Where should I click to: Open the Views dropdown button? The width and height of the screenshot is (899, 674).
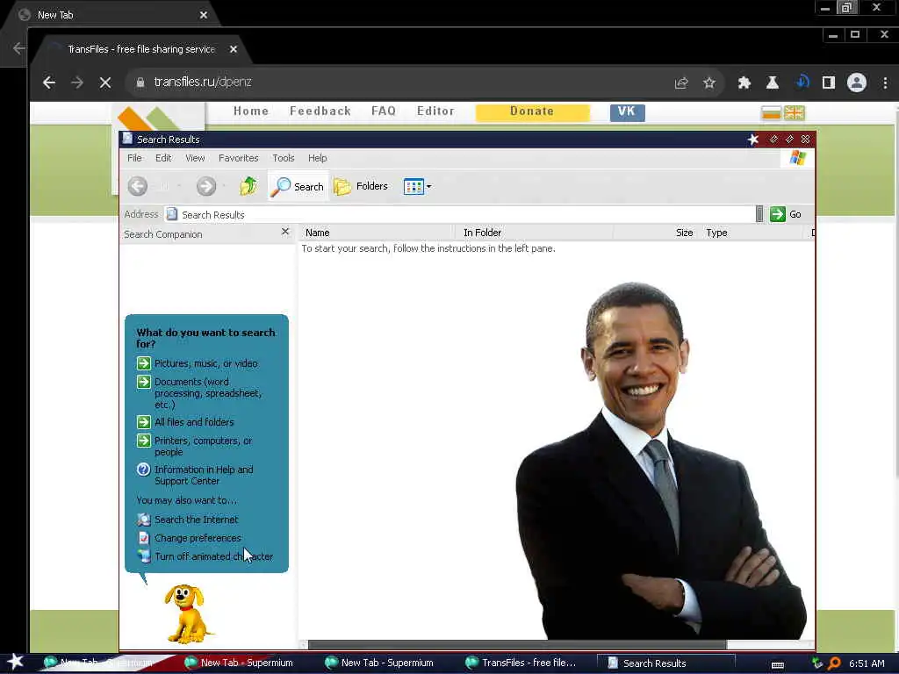coord(417,186)
